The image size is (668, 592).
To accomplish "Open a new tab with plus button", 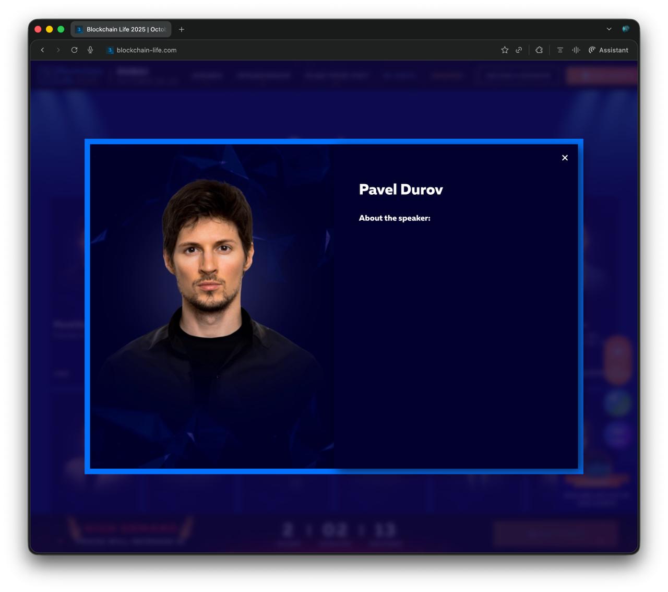I will tap(182, 29).
